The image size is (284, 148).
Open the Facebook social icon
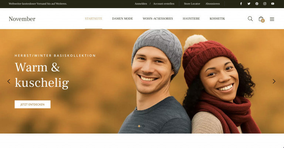point(241,4)
